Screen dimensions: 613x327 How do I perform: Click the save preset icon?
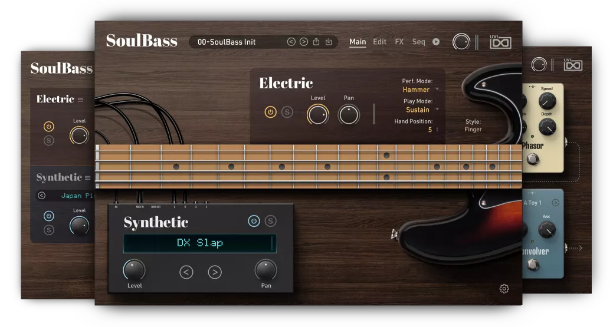[x=329, y=42]
